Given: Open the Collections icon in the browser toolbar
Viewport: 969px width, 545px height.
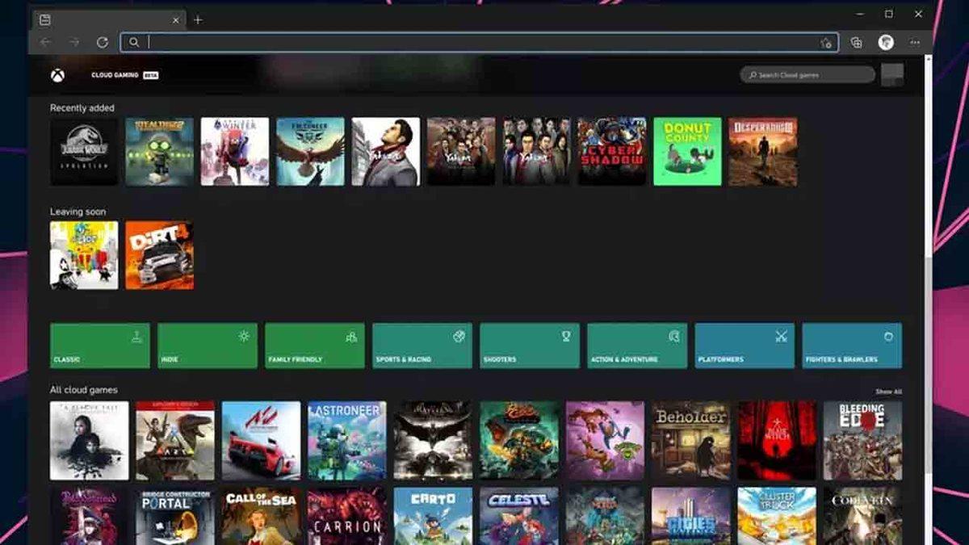Looking at the screenshot, I should (x=858, y=41).
